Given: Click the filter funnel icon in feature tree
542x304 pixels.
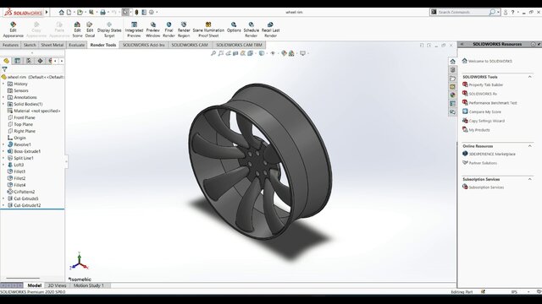Looking at the screenshot, I should (4, 69).
